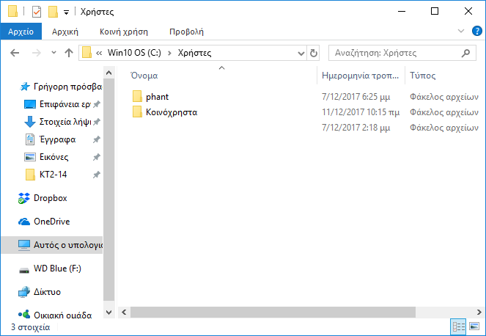Open OneDrive in the navigation pane

pos(51,222)
